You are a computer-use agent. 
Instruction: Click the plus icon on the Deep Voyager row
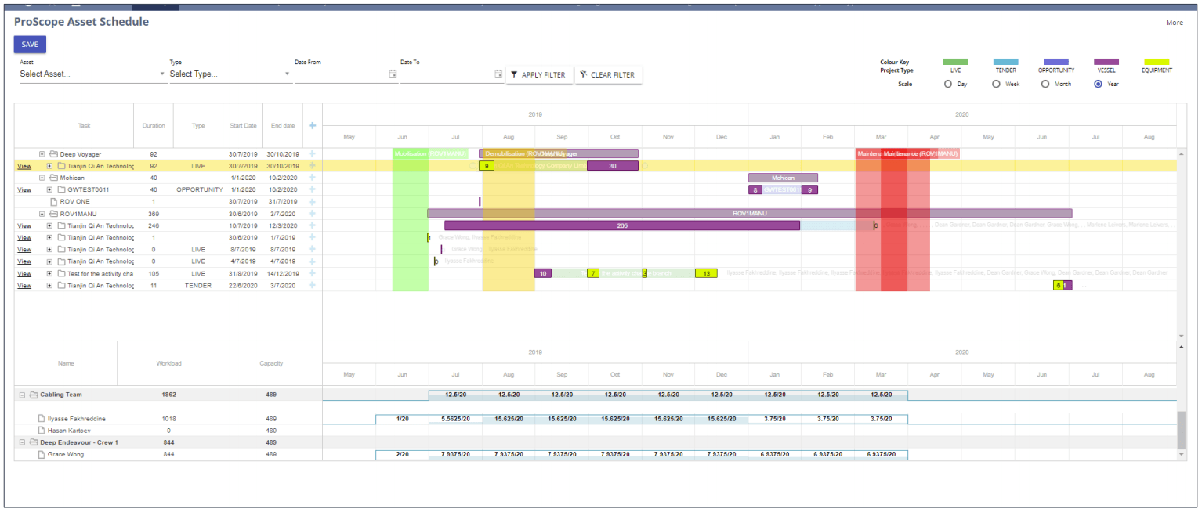[312, 153]
